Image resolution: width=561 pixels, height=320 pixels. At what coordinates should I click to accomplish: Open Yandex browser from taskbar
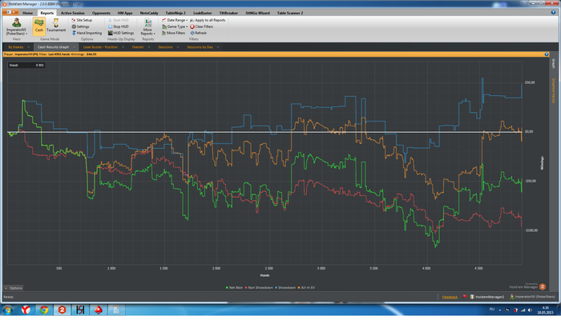click(26, 310)
